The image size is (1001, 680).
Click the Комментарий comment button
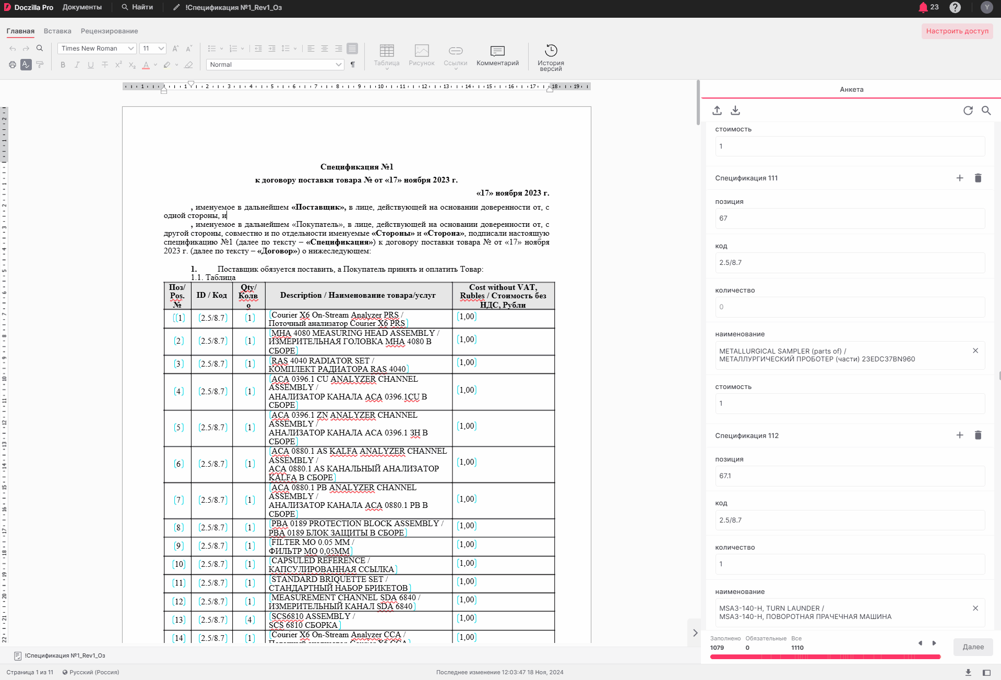click(x=498, y=55)
